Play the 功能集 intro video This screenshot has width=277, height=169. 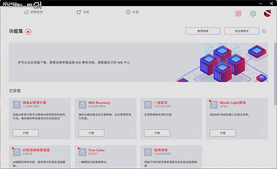pyautogui.click(x=28, y=32)
